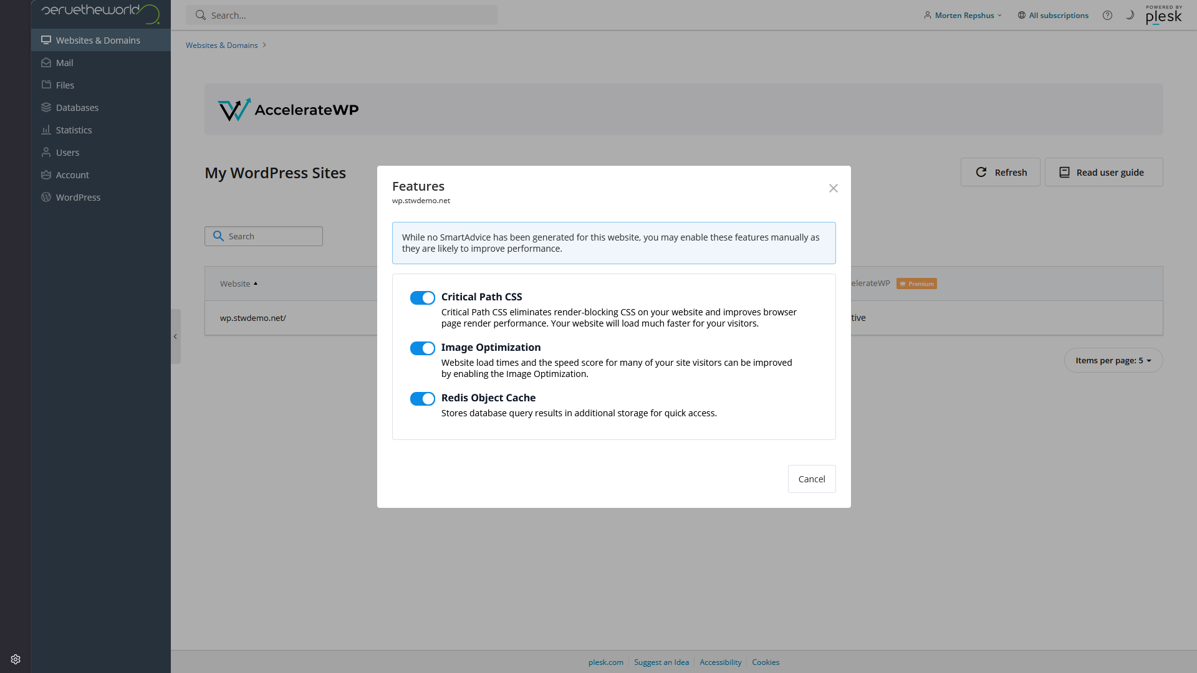This screenshot has height=673, width=1197.
Task: Click the WordPress sites Search field
Action: coord(264,236)
